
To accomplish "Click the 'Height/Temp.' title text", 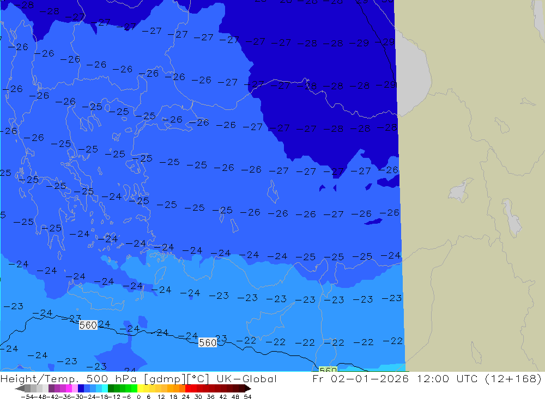I will pos(40,378).
